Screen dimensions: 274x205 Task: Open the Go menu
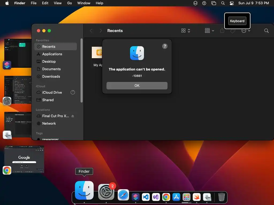pos(70,3)
